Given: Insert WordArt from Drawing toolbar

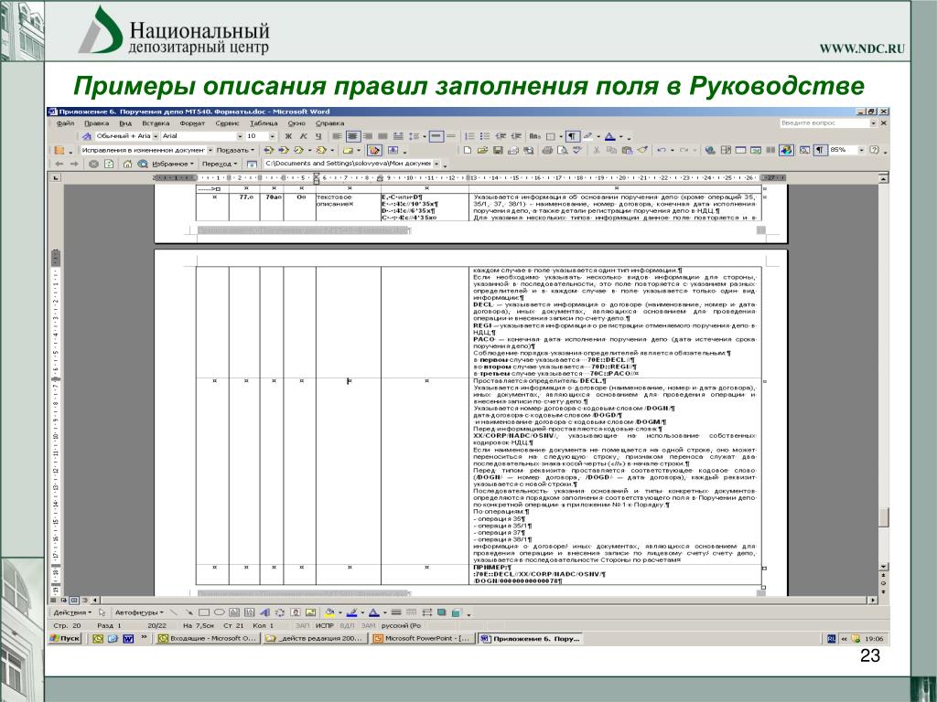Looking at the screenshot, I should (x=264, y=612).
